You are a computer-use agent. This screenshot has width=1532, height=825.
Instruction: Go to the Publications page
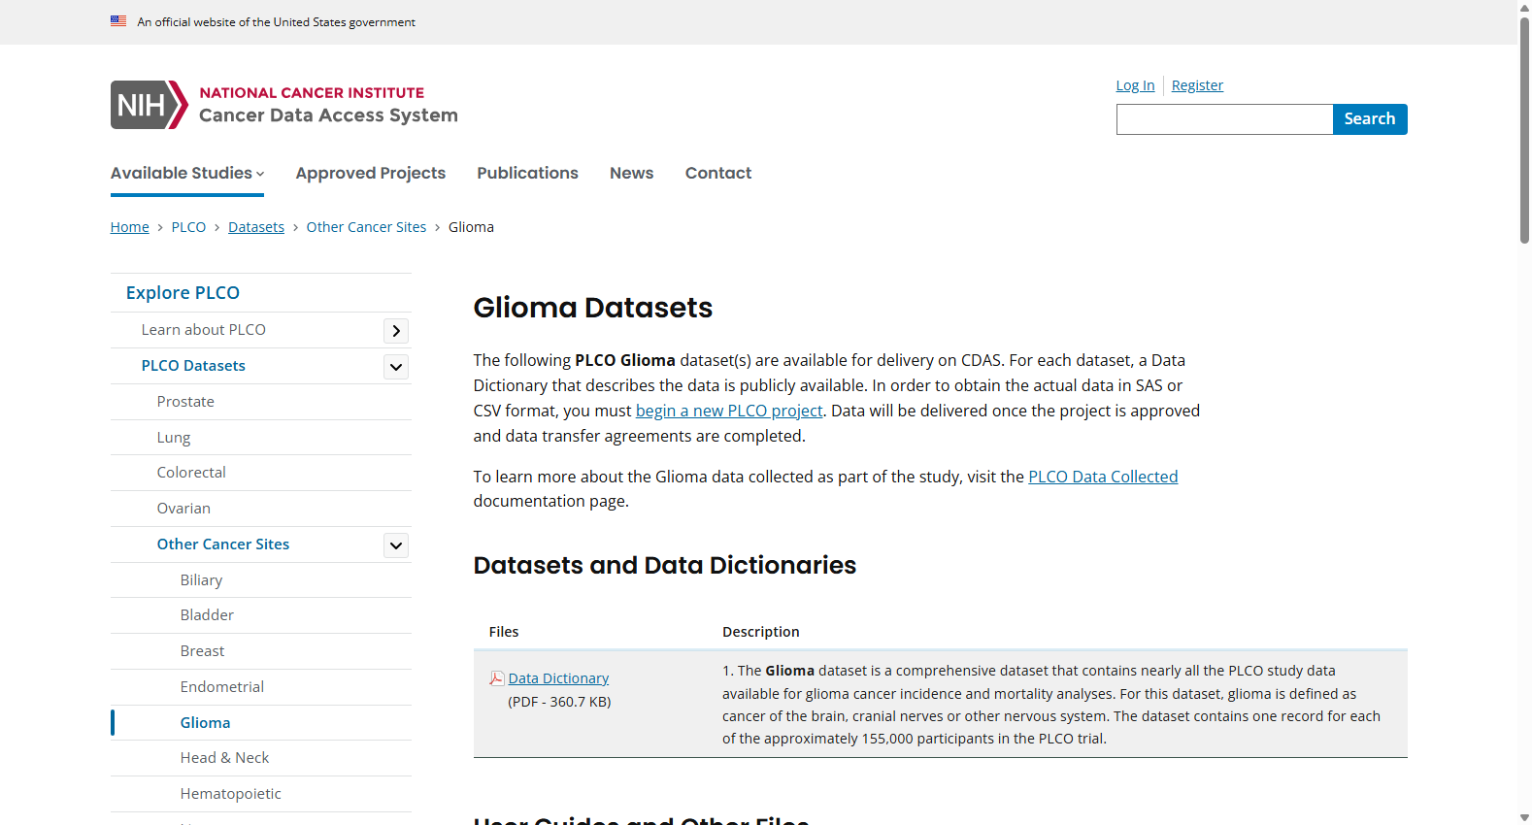point(527,173)
